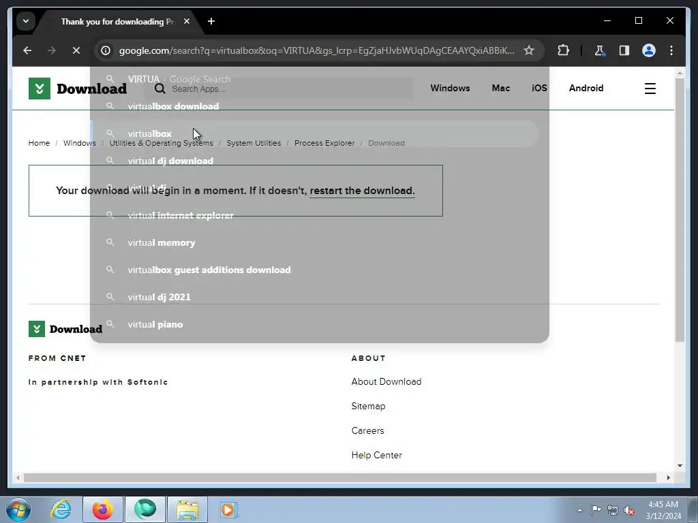Viewport: 698px width, 523px height.
Task: Open the Action Center flag icon
Action: click(596, 510)
